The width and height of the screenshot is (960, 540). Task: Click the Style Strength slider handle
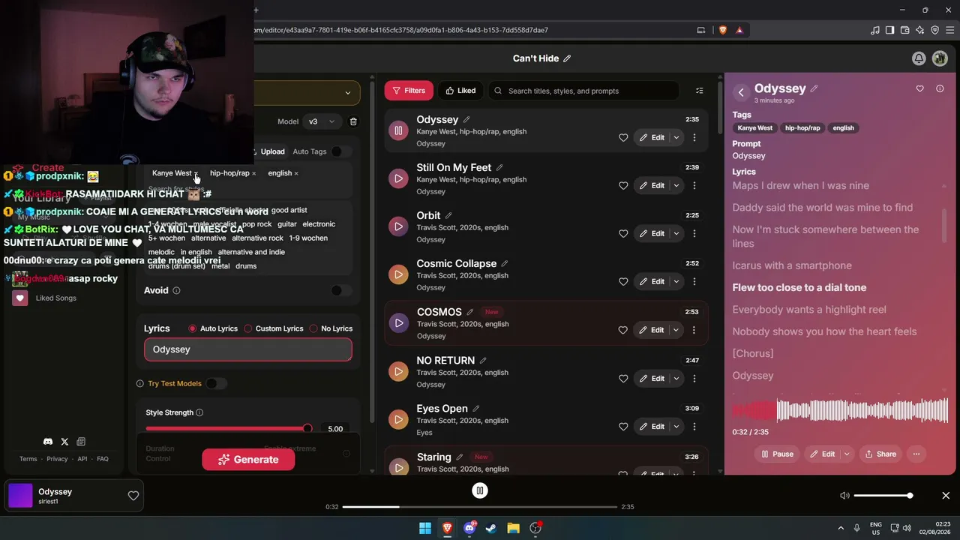pyautogui.click(x=307, y=428)
